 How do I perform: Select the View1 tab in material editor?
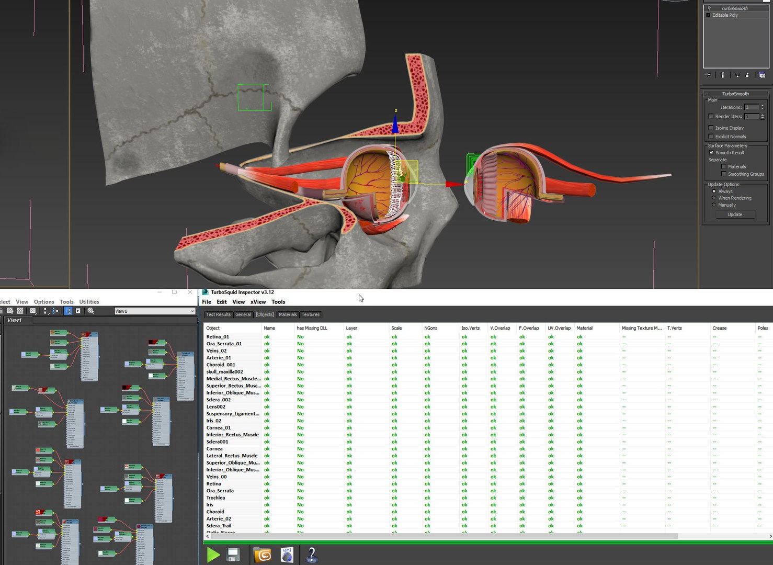[x=18, y=320]
